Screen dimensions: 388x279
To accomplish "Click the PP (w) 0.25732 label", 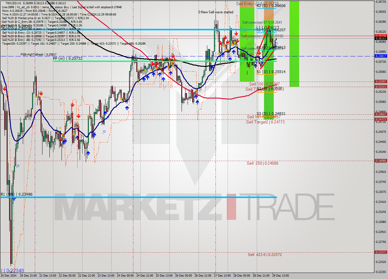I will coord(68,58).
